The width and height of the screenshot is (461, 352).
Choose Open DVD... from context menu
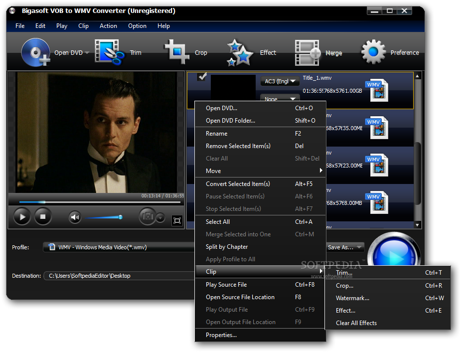[x=261, y=108]
